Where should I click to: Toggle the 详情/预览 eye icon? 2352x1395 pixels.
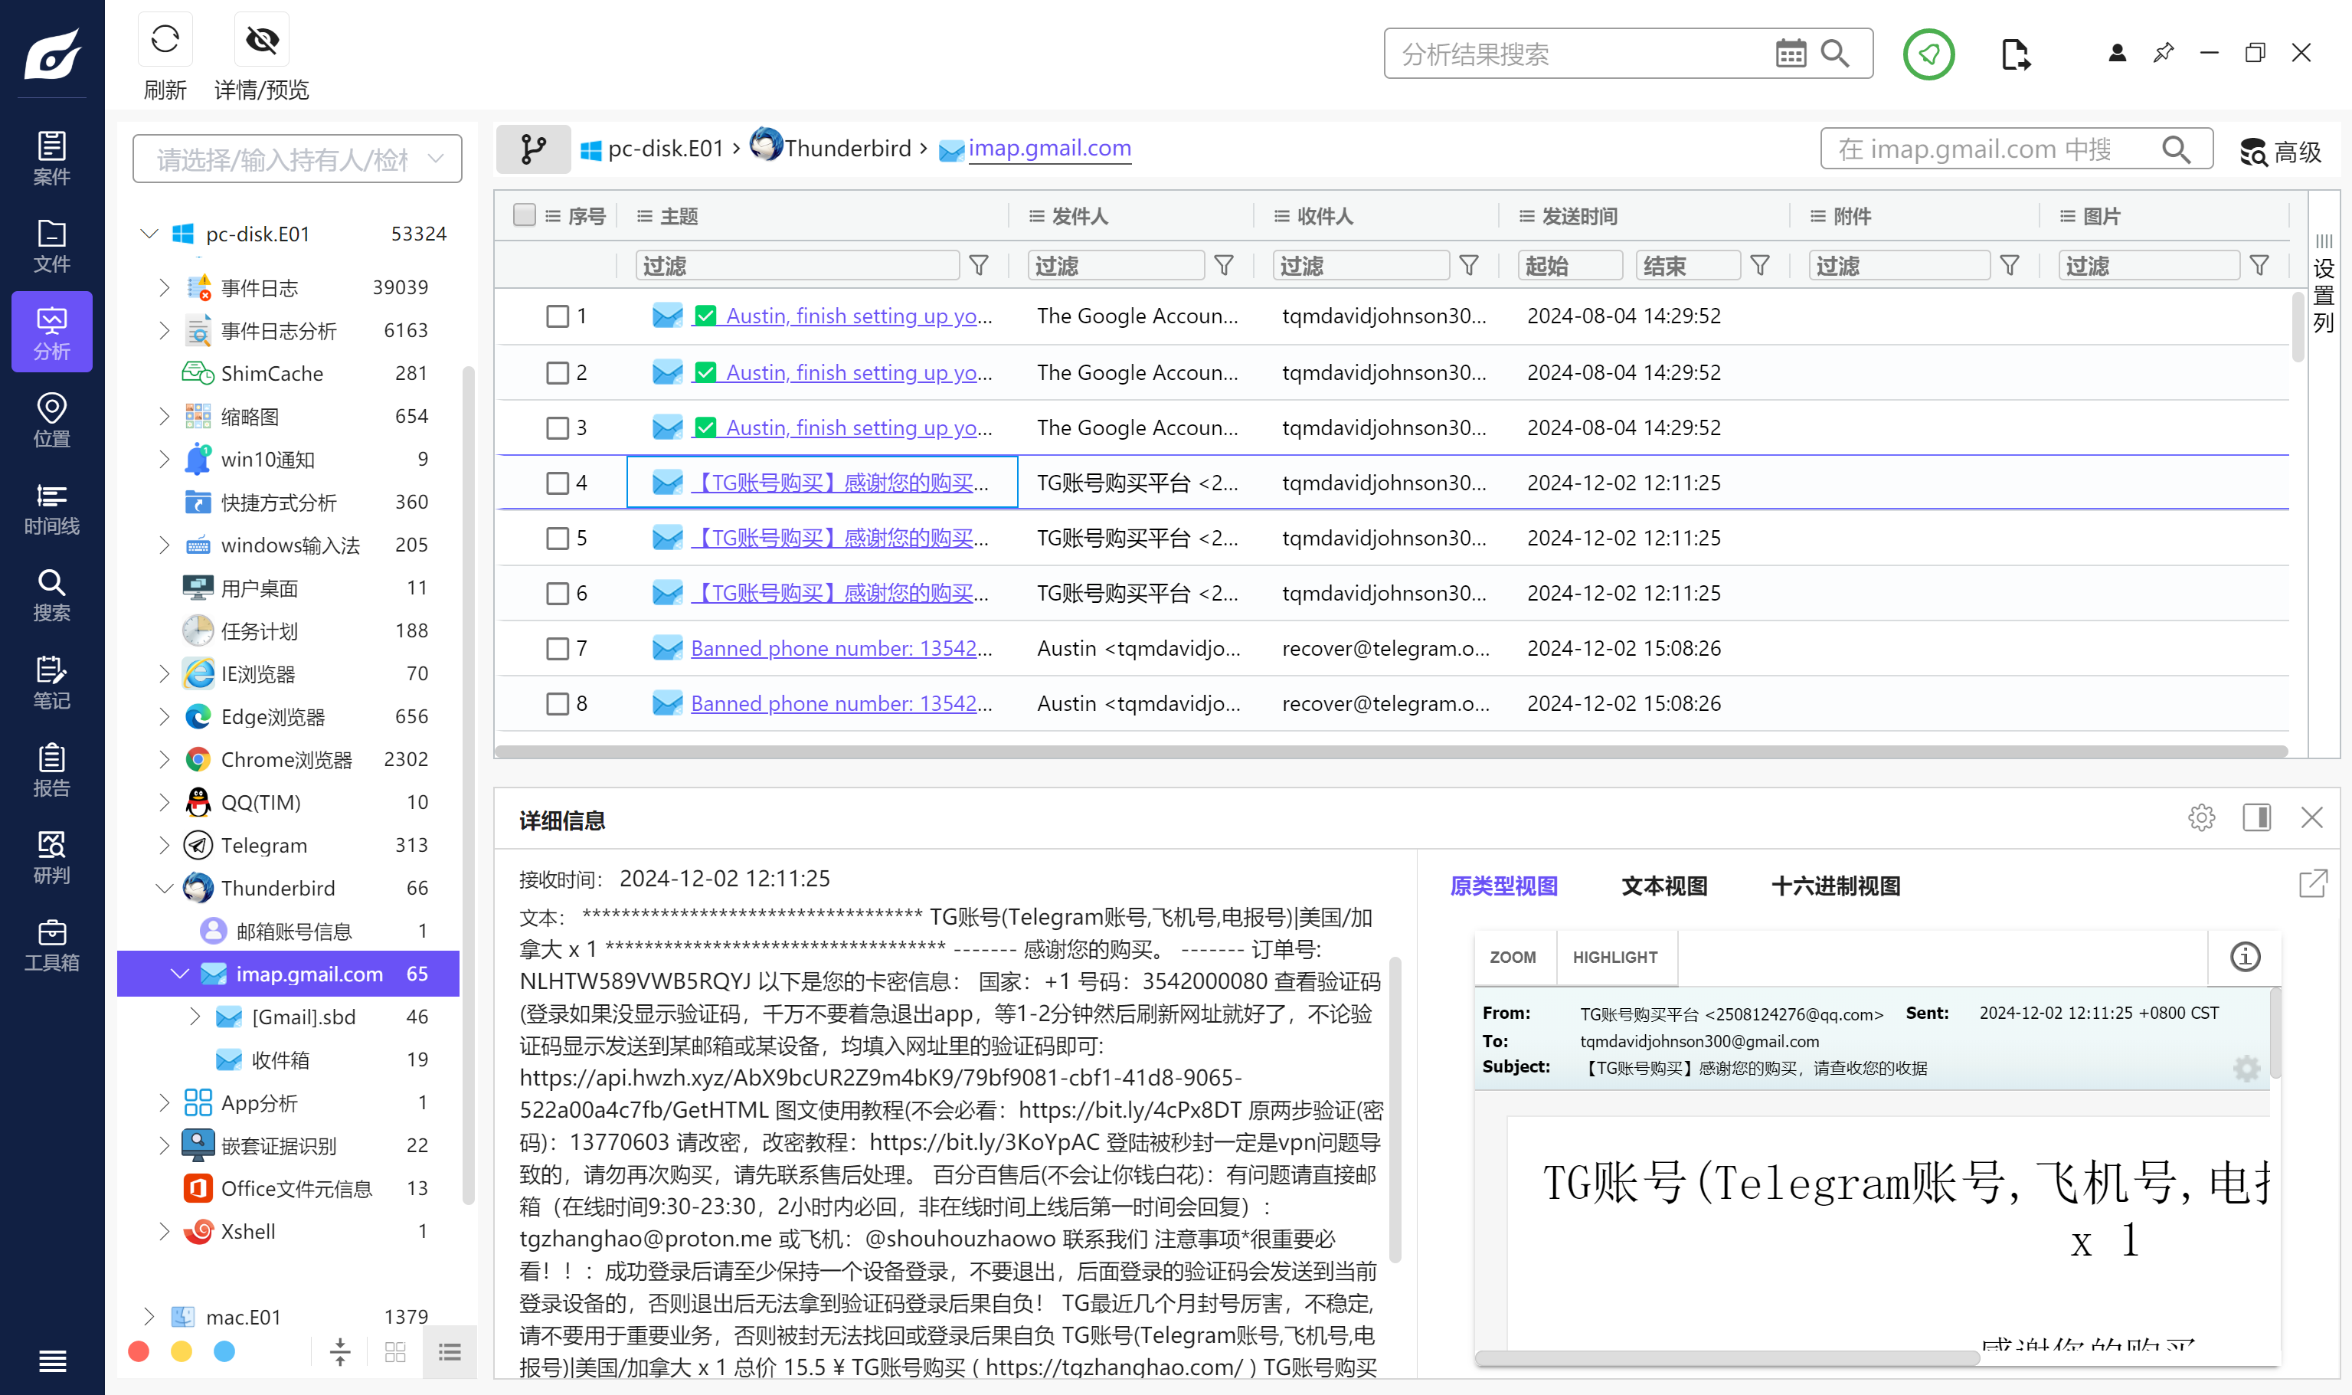pos(261,38)
